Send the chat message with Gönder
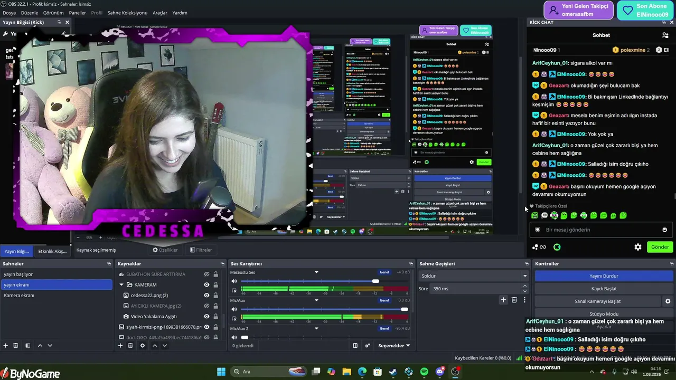This screenshot has height=380, width=676. point(660,247)
